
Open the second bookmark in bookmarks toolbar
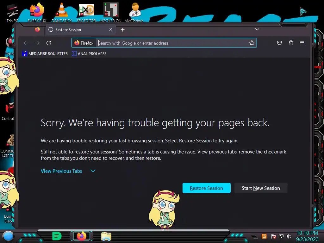[89, 53]
